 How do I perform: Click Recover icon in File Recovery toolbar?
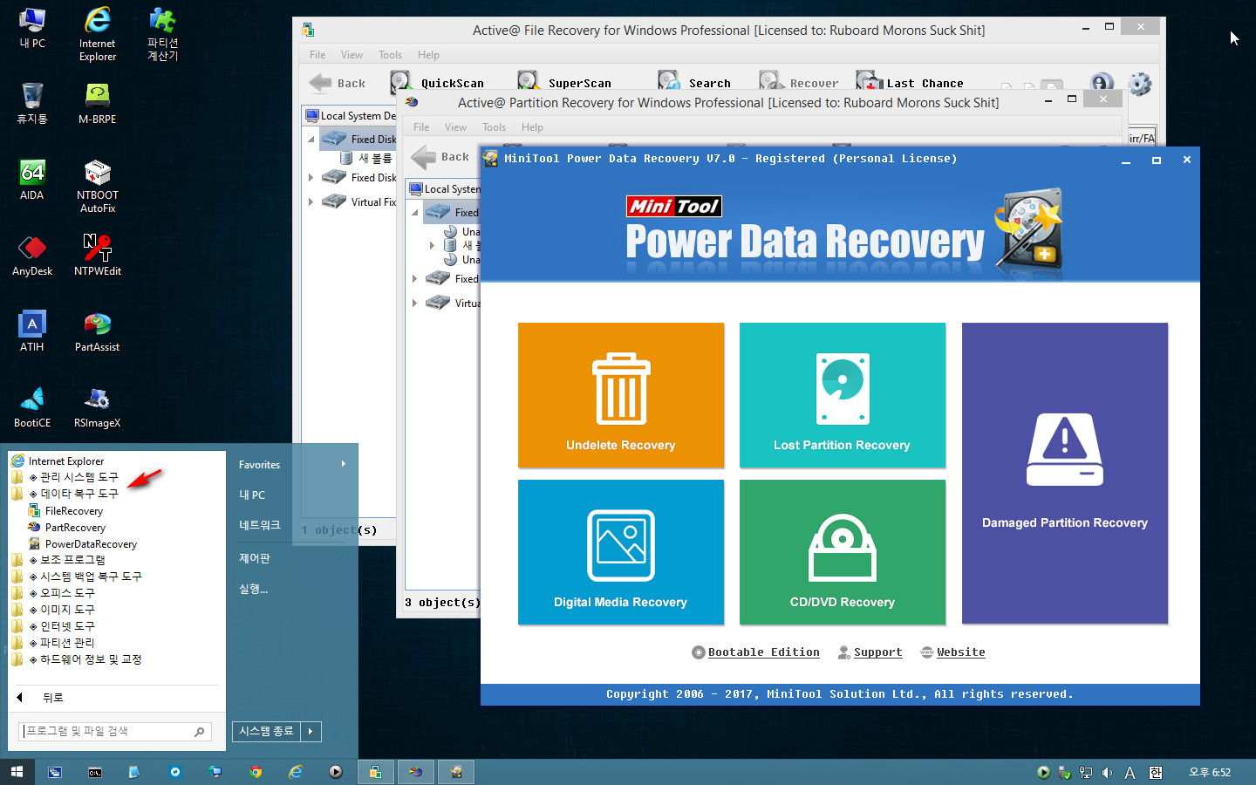pyautogui.click(x=770, y=82)
